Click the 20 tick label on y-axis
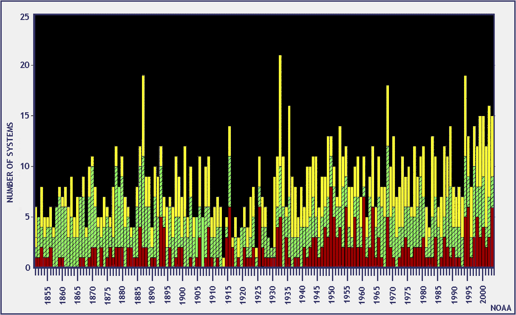This screenshot has width=516, height=315. [x=25, y=65]
